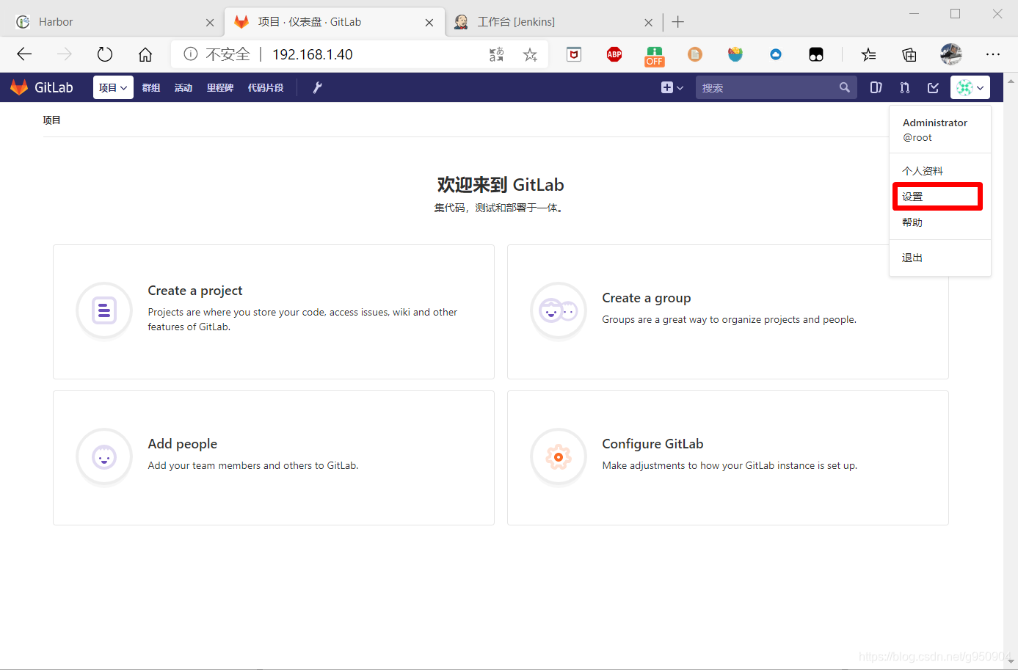Image resolution: width=1018 pixels, height=670 pixels.
Task: Click the 项目 page heading
Action: 51,120
